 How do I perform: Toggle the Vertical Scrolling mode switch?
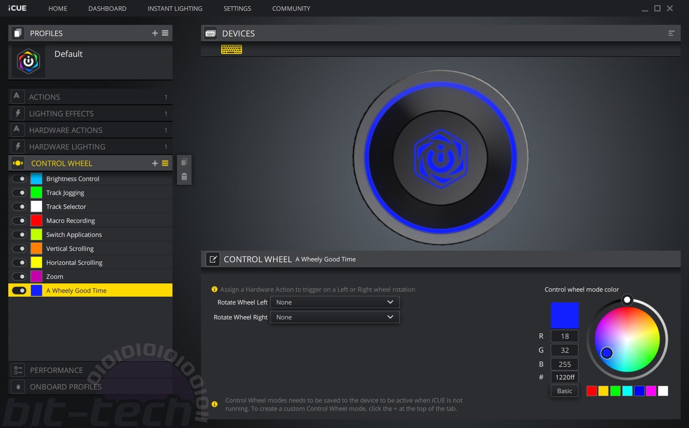tap(19, 249)
